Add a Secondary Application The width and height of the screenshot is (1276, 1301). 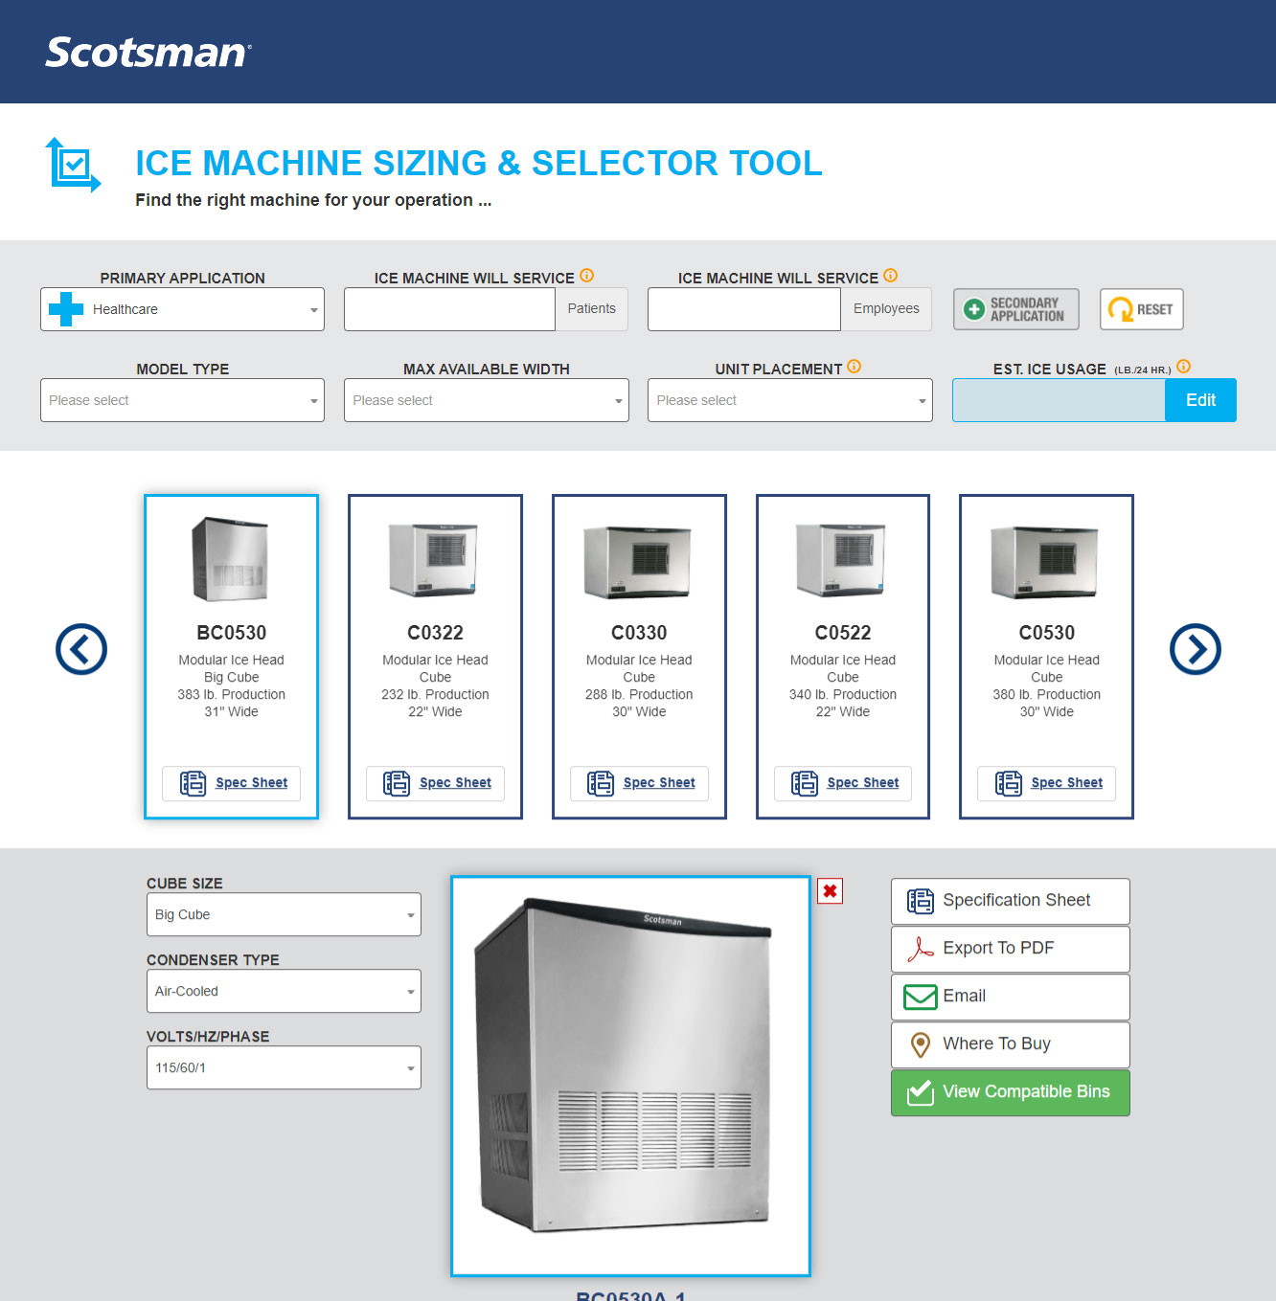(1015, 309)
